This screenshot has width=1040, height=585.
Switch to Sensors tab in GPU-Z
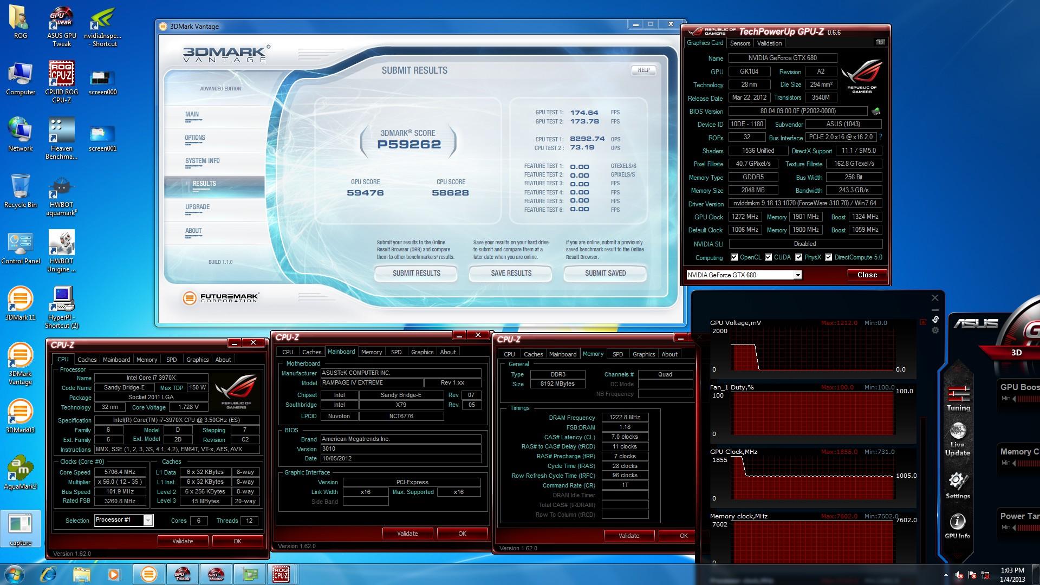click(740, 43)
